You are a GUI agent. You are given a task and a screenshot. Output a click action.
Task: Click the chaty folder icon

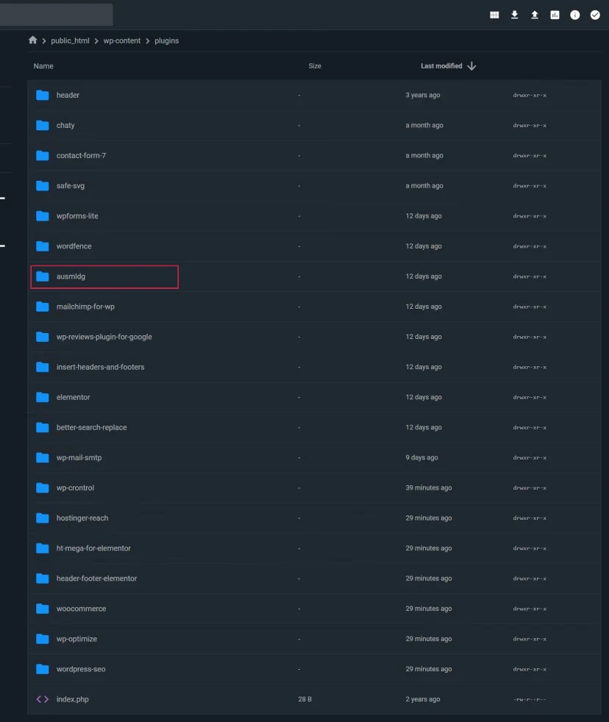tap(43, 125)
